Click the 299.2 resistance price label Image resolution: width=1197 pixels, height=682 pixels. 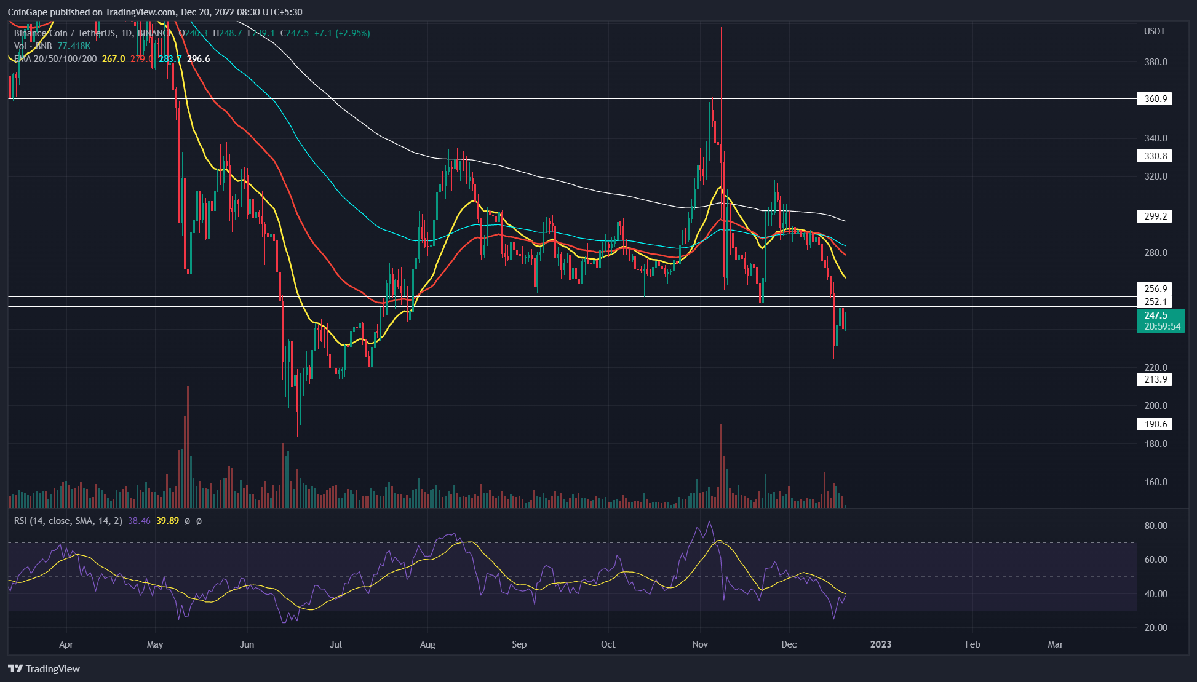coord(1155,216)
